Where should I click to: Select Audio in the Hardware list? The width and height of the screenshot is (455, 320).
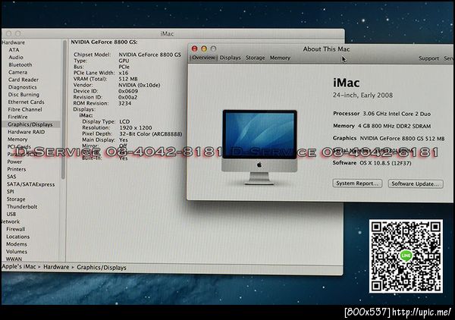(x=16, y=58)
